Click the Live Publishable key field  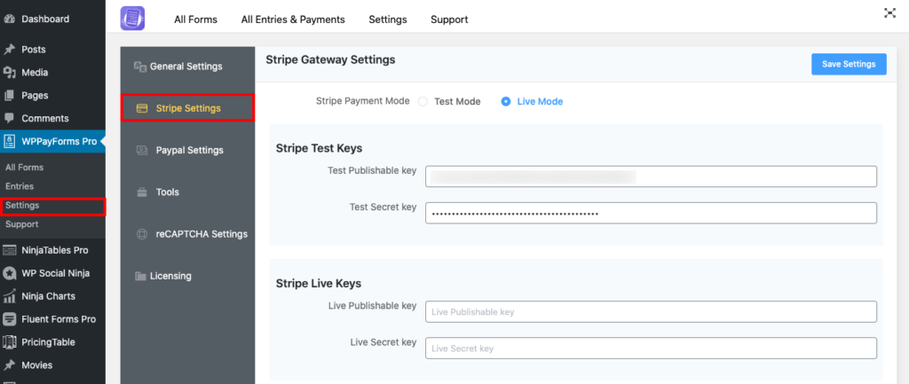(x=651, y=312)
